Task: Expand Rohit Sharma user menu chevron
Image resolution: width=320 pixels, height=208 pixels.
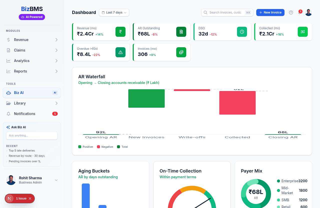Action: 56,180
